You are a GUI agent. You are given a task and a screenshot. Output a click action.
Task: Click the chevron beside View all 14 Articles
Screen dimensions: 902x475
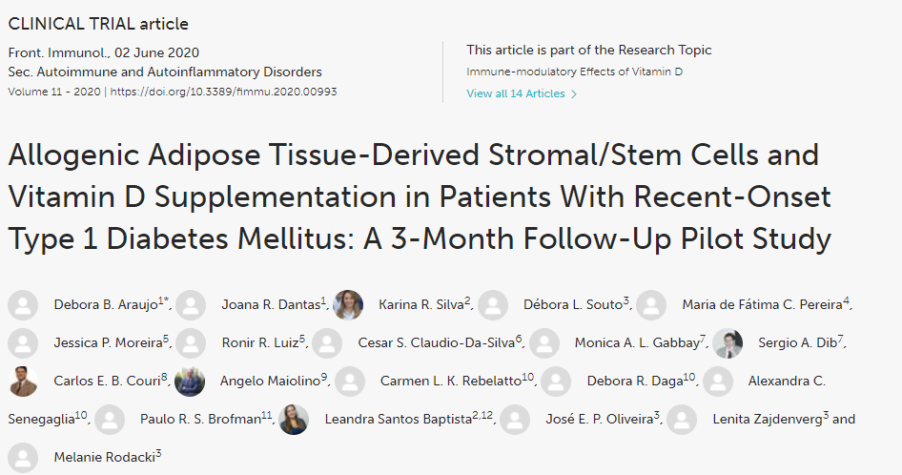(x=574, y=93)
